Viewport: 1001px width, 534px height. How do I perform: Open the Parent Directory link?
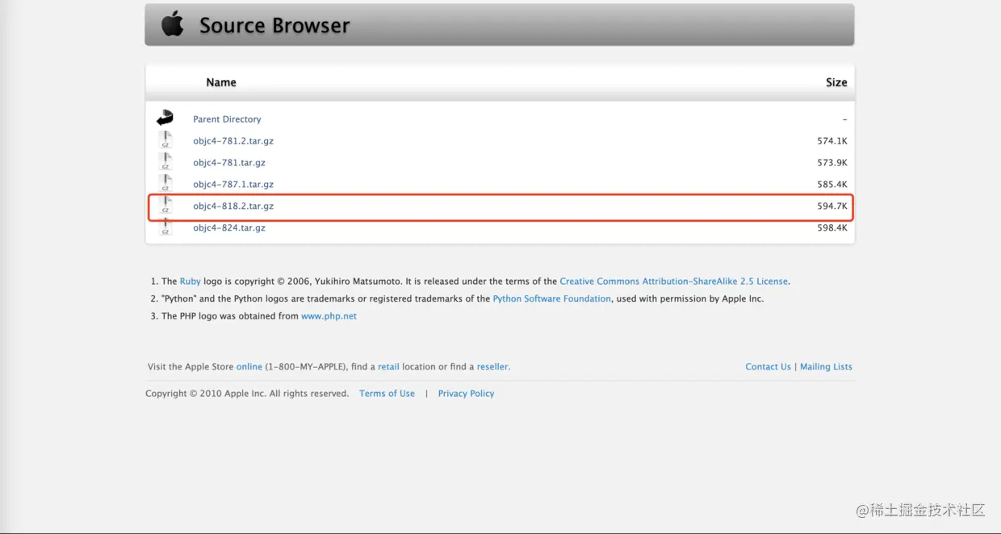click(226, 119)
